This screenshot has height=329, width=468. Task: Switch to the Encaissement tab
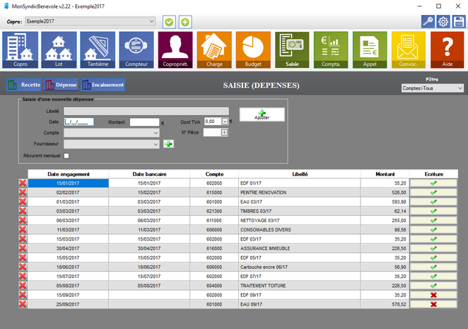[x=103, y=85]
